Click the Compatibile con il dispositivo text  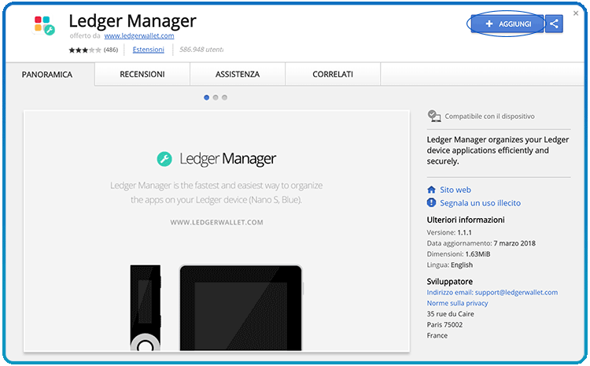pos(489,116)
